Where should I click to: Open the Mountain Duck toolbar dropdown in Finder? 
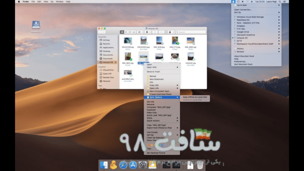(171, 32)
